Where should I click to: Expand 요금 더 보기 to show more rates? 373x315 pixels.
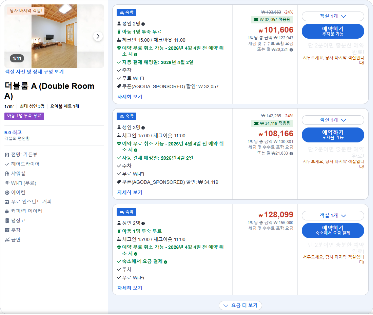pos(240,306)
